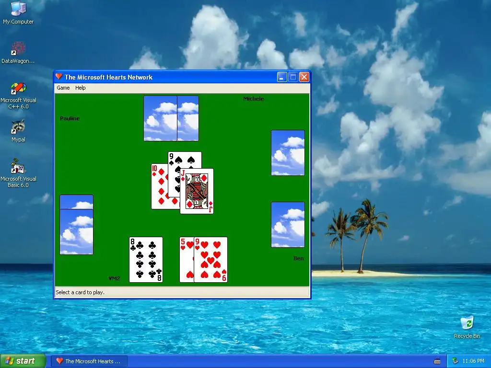The image size is (491, 368).
Task: Minimize the Hearts Network window
Action: pos(282,77)
